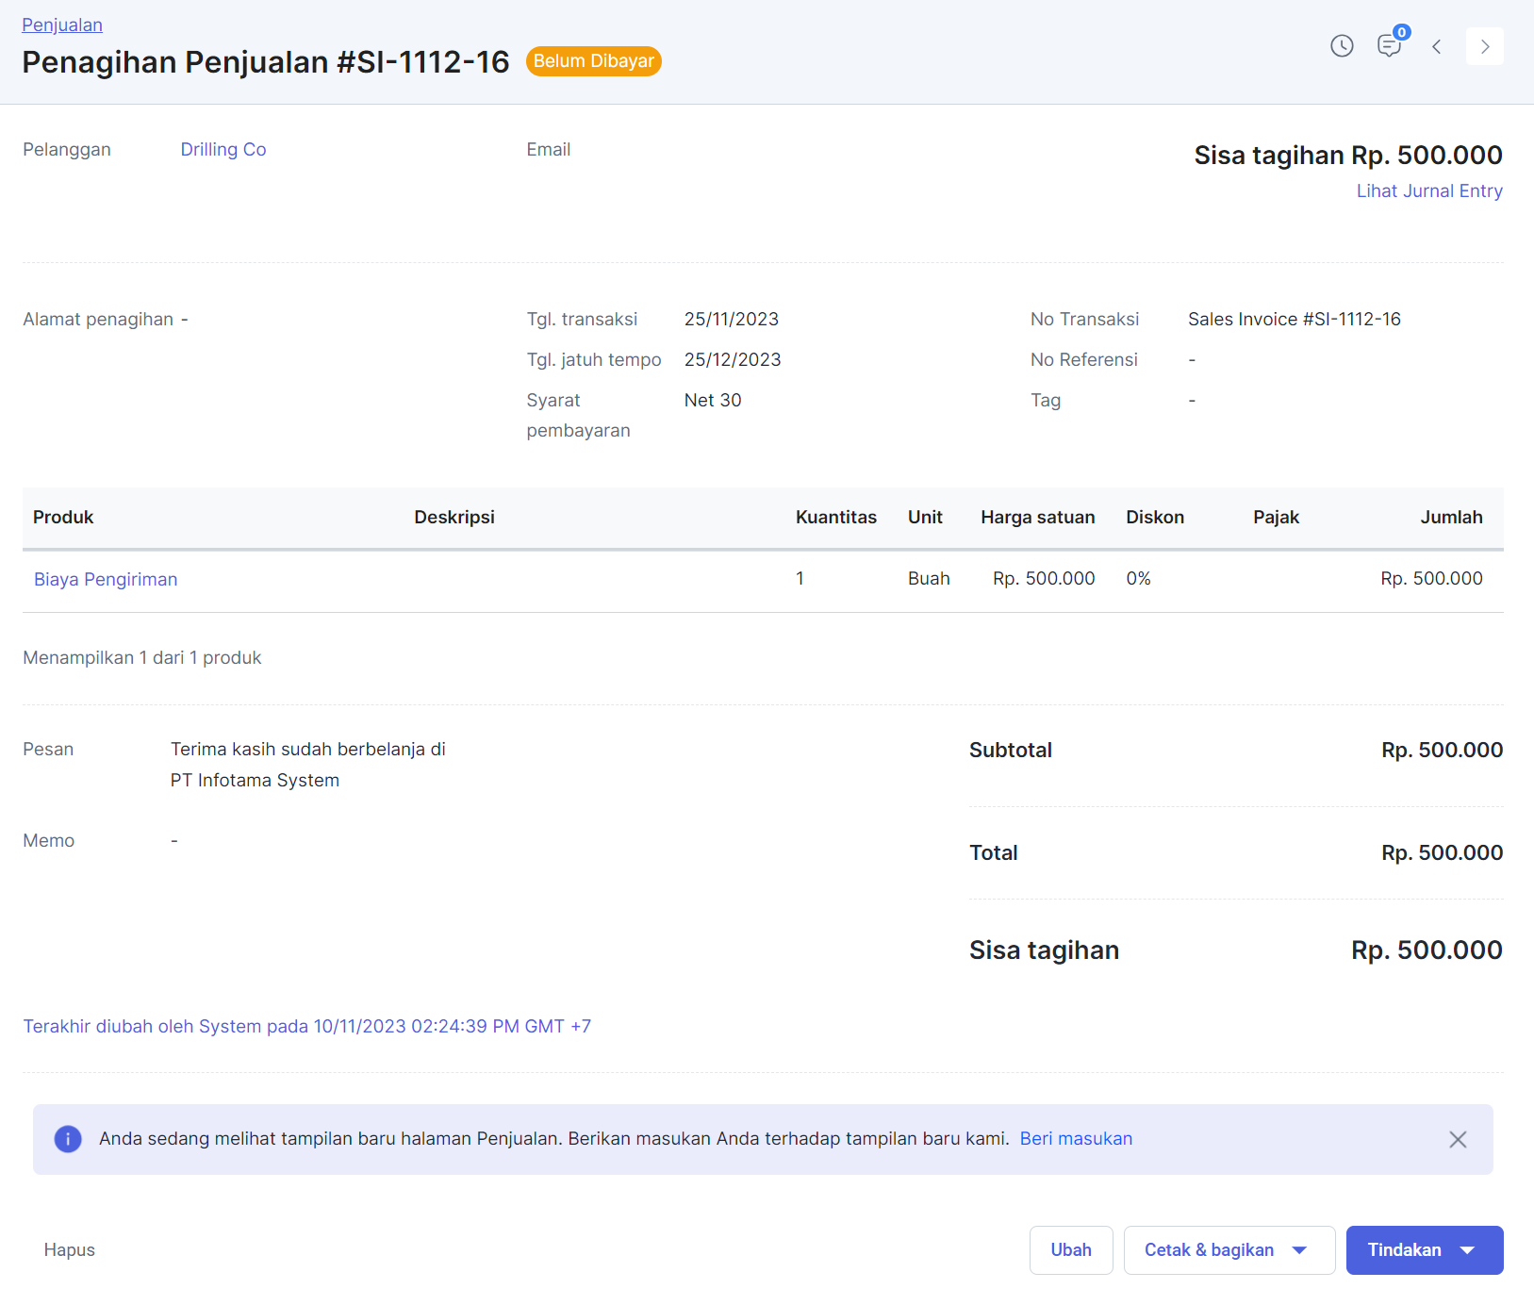Click the Belum Dibayar status badge

[x=593, y=61]
